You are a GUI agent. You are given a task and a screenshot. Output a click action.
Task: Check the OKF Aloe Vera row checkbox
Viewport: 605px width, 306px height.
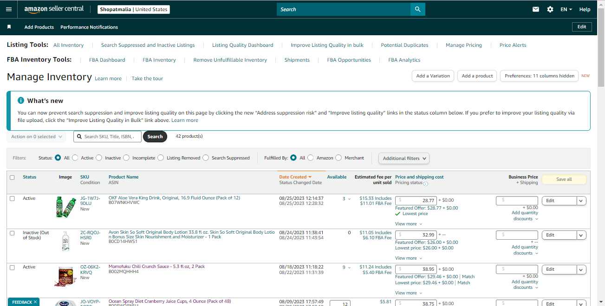tap(12, 198)
